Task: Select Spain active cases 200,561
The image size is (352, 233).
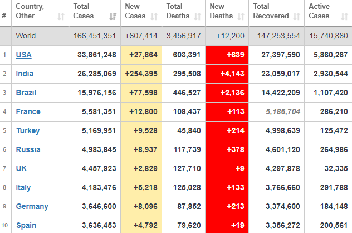Action: click(x=334, y=225)
